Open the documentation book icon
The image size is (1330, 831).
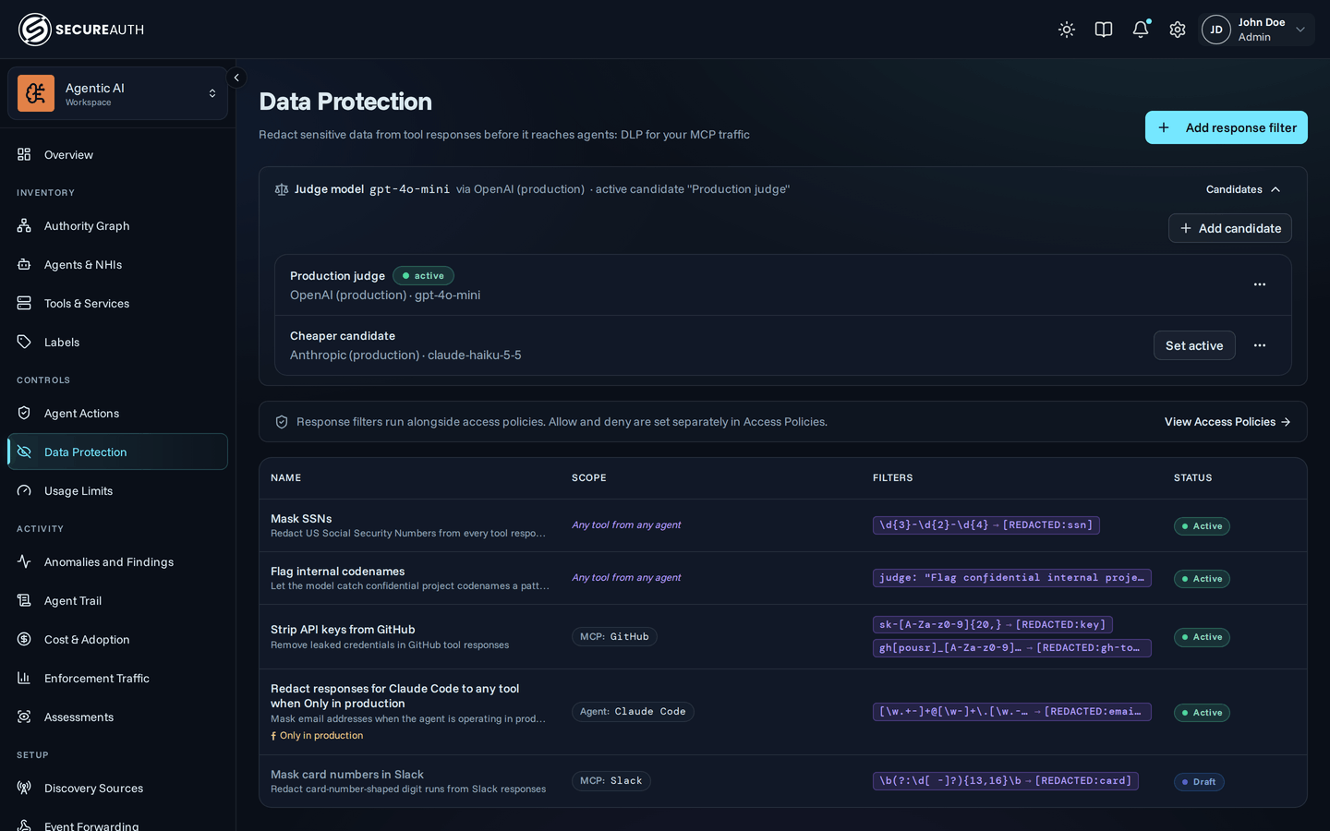click(x=1104, y=30)
